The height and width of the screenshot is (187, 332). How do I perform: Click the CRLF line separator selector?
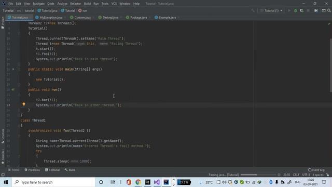click(296, 175)
